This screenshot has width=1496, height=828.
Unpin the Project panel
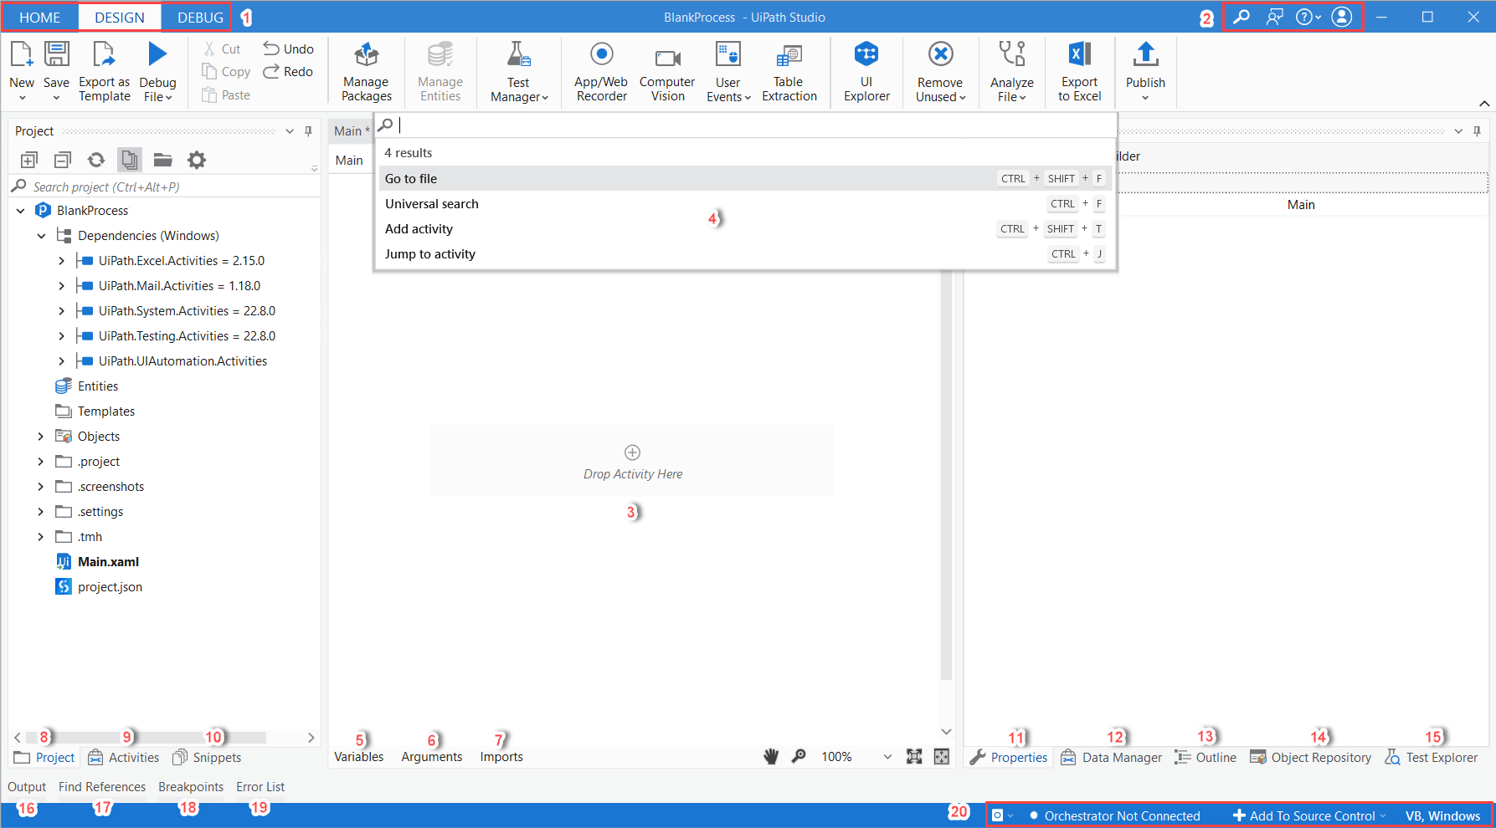pos(309,130)
